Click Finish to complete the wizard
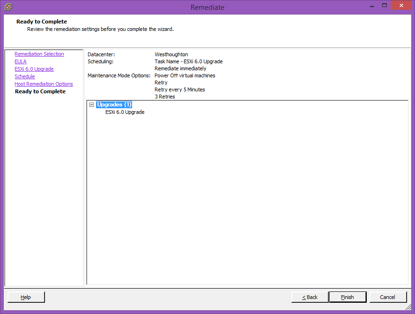This screenshot has height=314, width=415. click(x=348, y=297)
